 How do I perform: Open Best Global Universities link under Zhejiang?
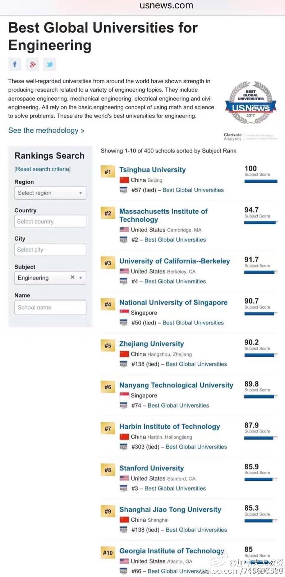coord(196,364)
